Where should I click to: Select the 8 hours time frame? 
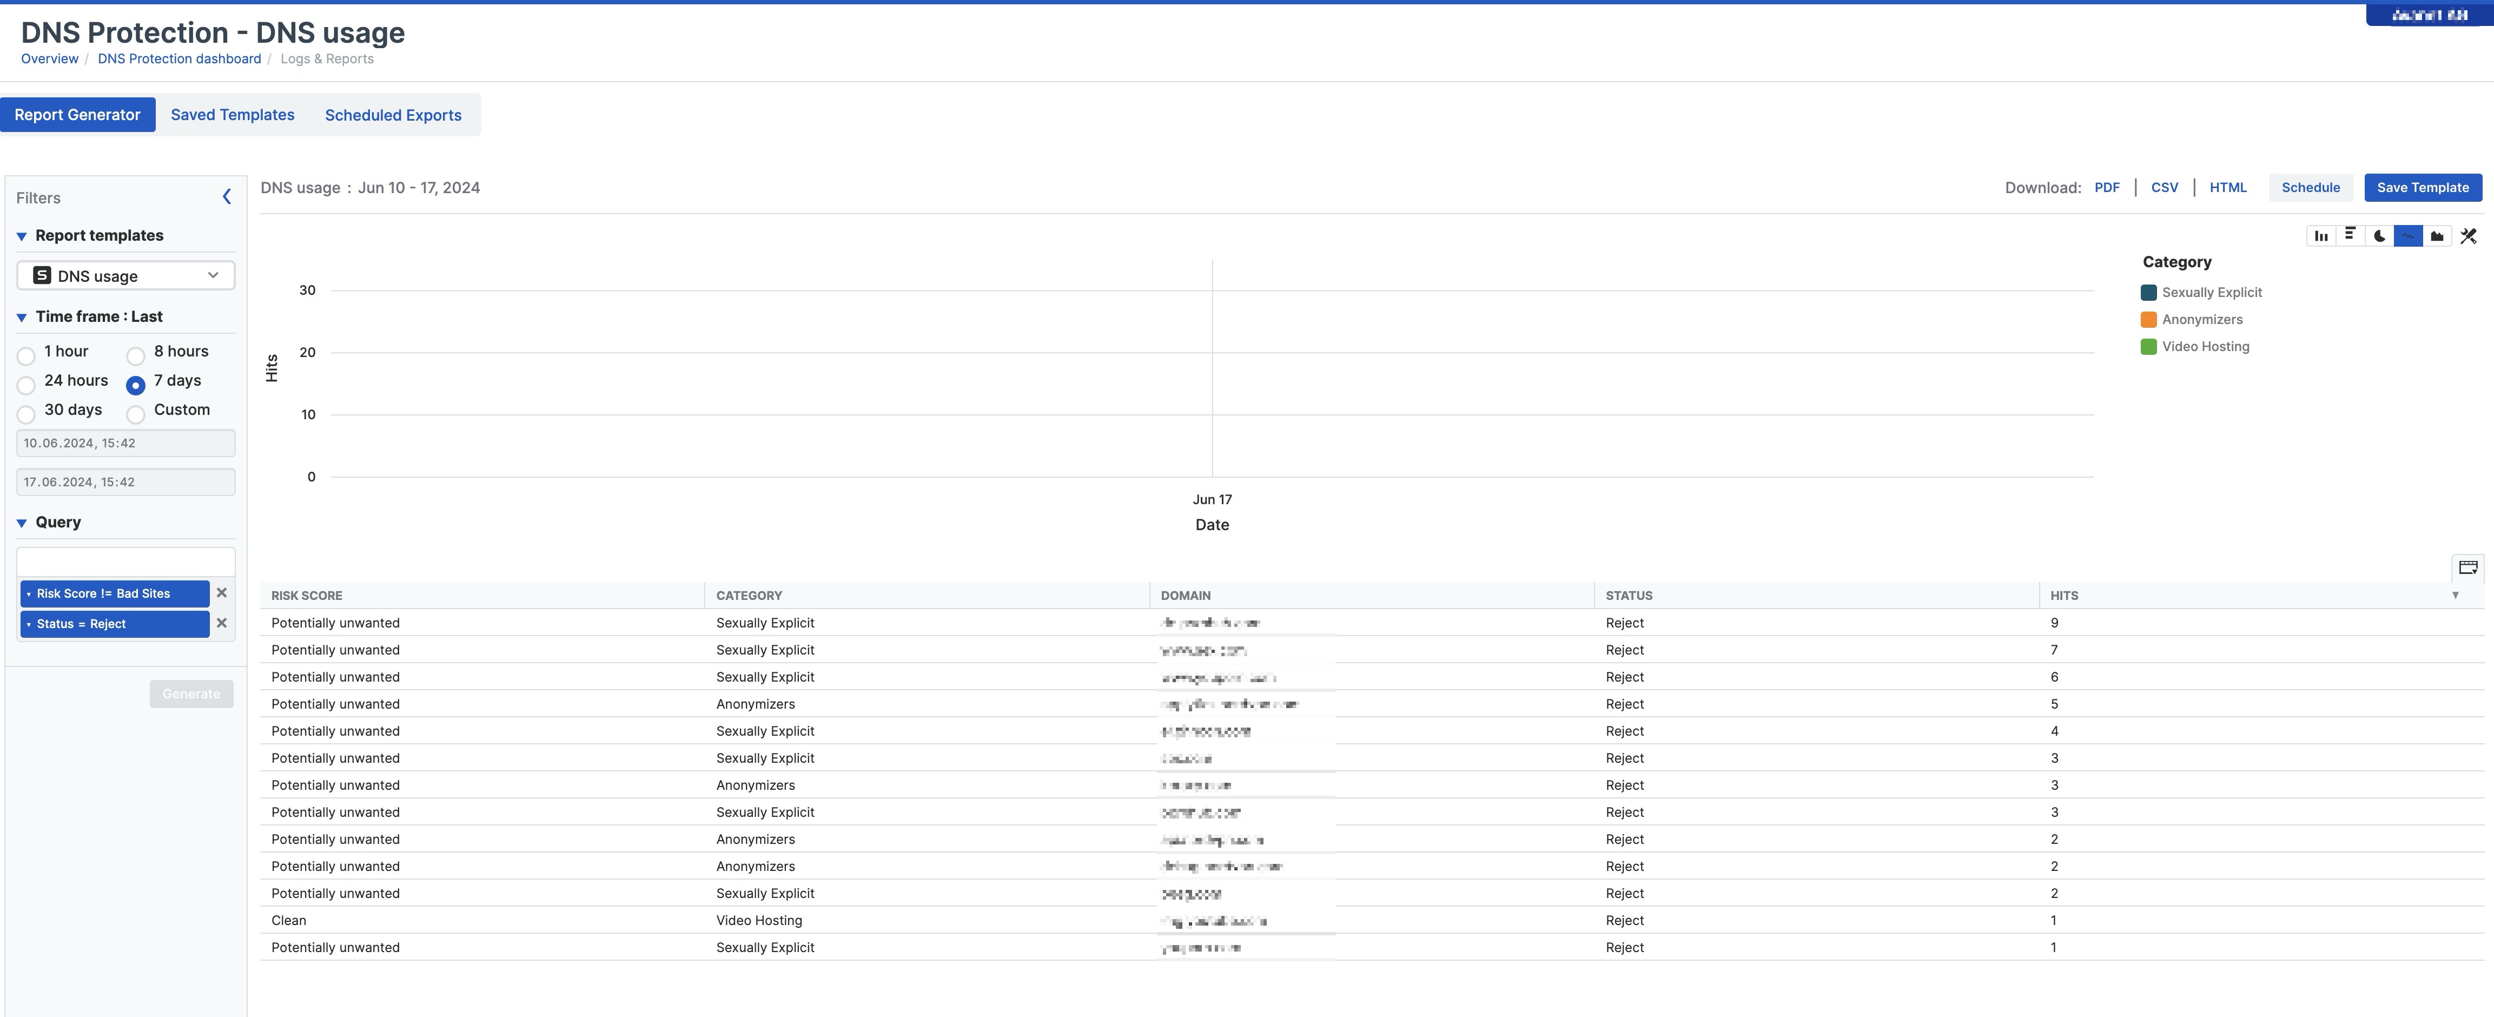coord(136,355)
